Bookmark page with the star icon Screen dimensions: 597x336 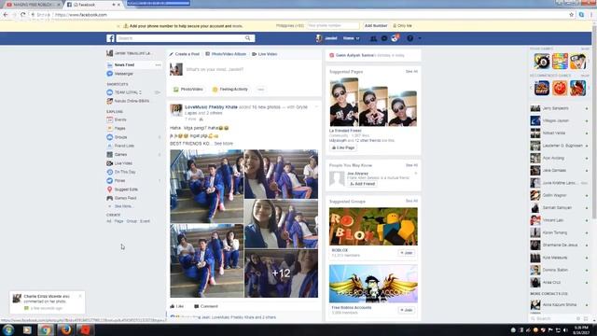(x=571, y=15)
